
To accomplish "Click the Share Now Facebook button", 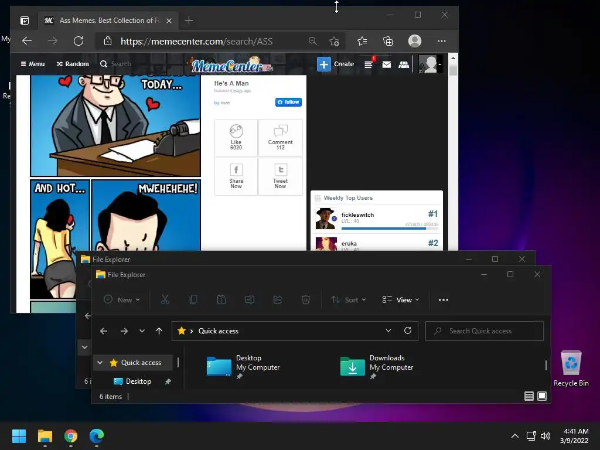I will [236, 176].
